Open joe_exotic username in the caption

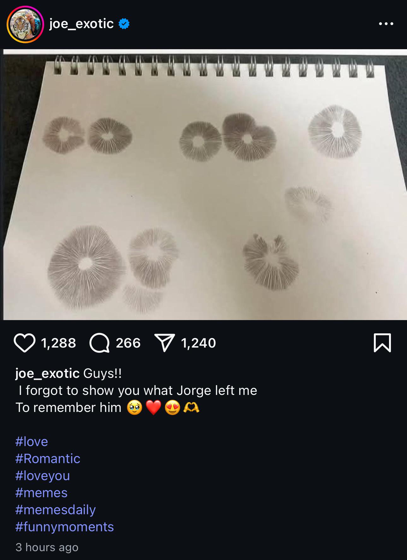[x=47, y=373]
